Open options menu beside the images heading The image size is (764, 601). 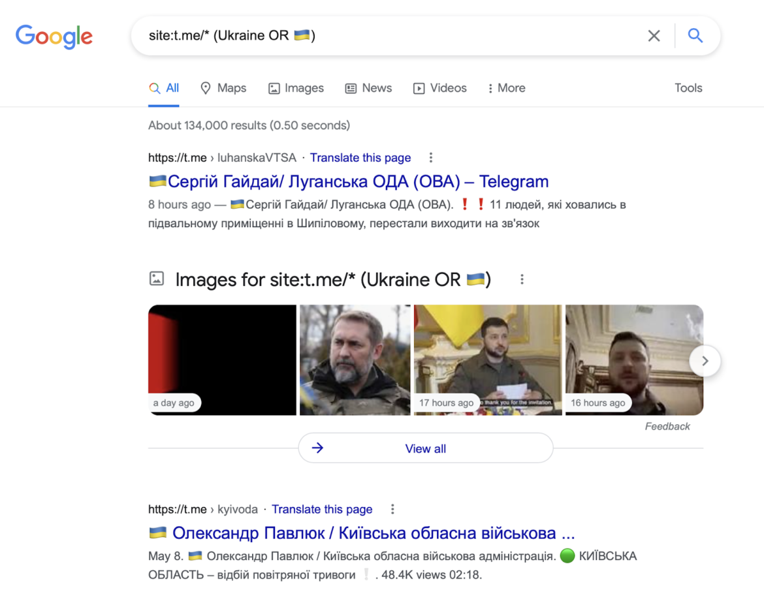pos(522,279)
